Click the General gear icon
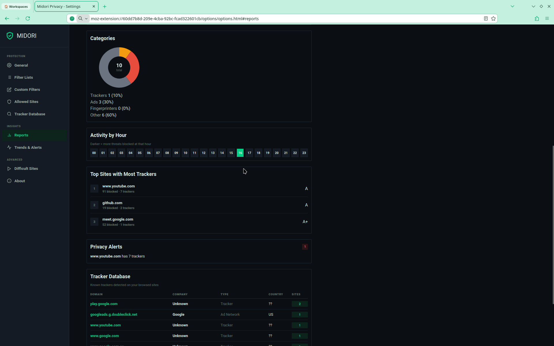 click(x=9, y=65)
